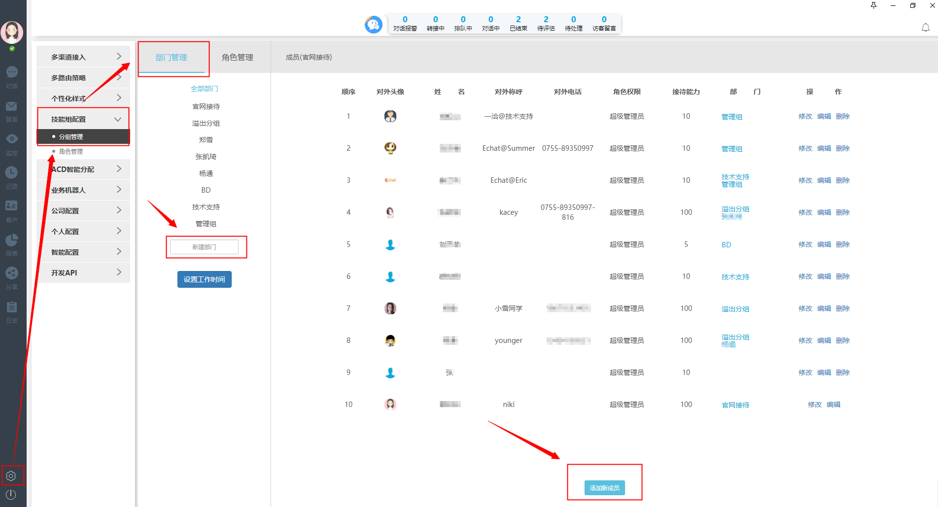Open the BD department link in row 5
This screenshot has height=507, width=938.
[x=727, y=245]
